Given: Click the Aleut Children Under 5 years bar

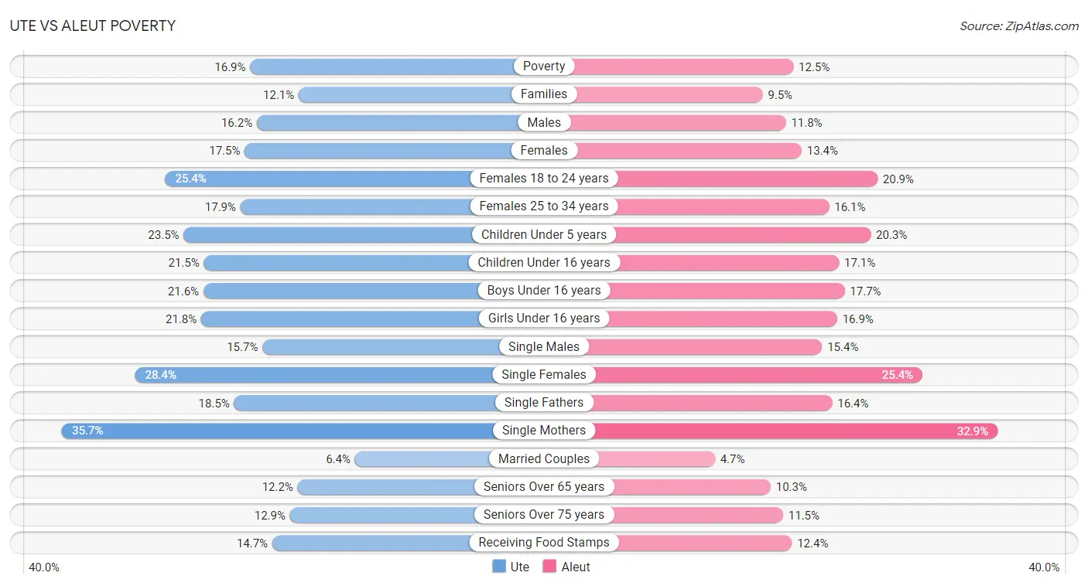Looking at the screenshot, I should coord(707,234).
